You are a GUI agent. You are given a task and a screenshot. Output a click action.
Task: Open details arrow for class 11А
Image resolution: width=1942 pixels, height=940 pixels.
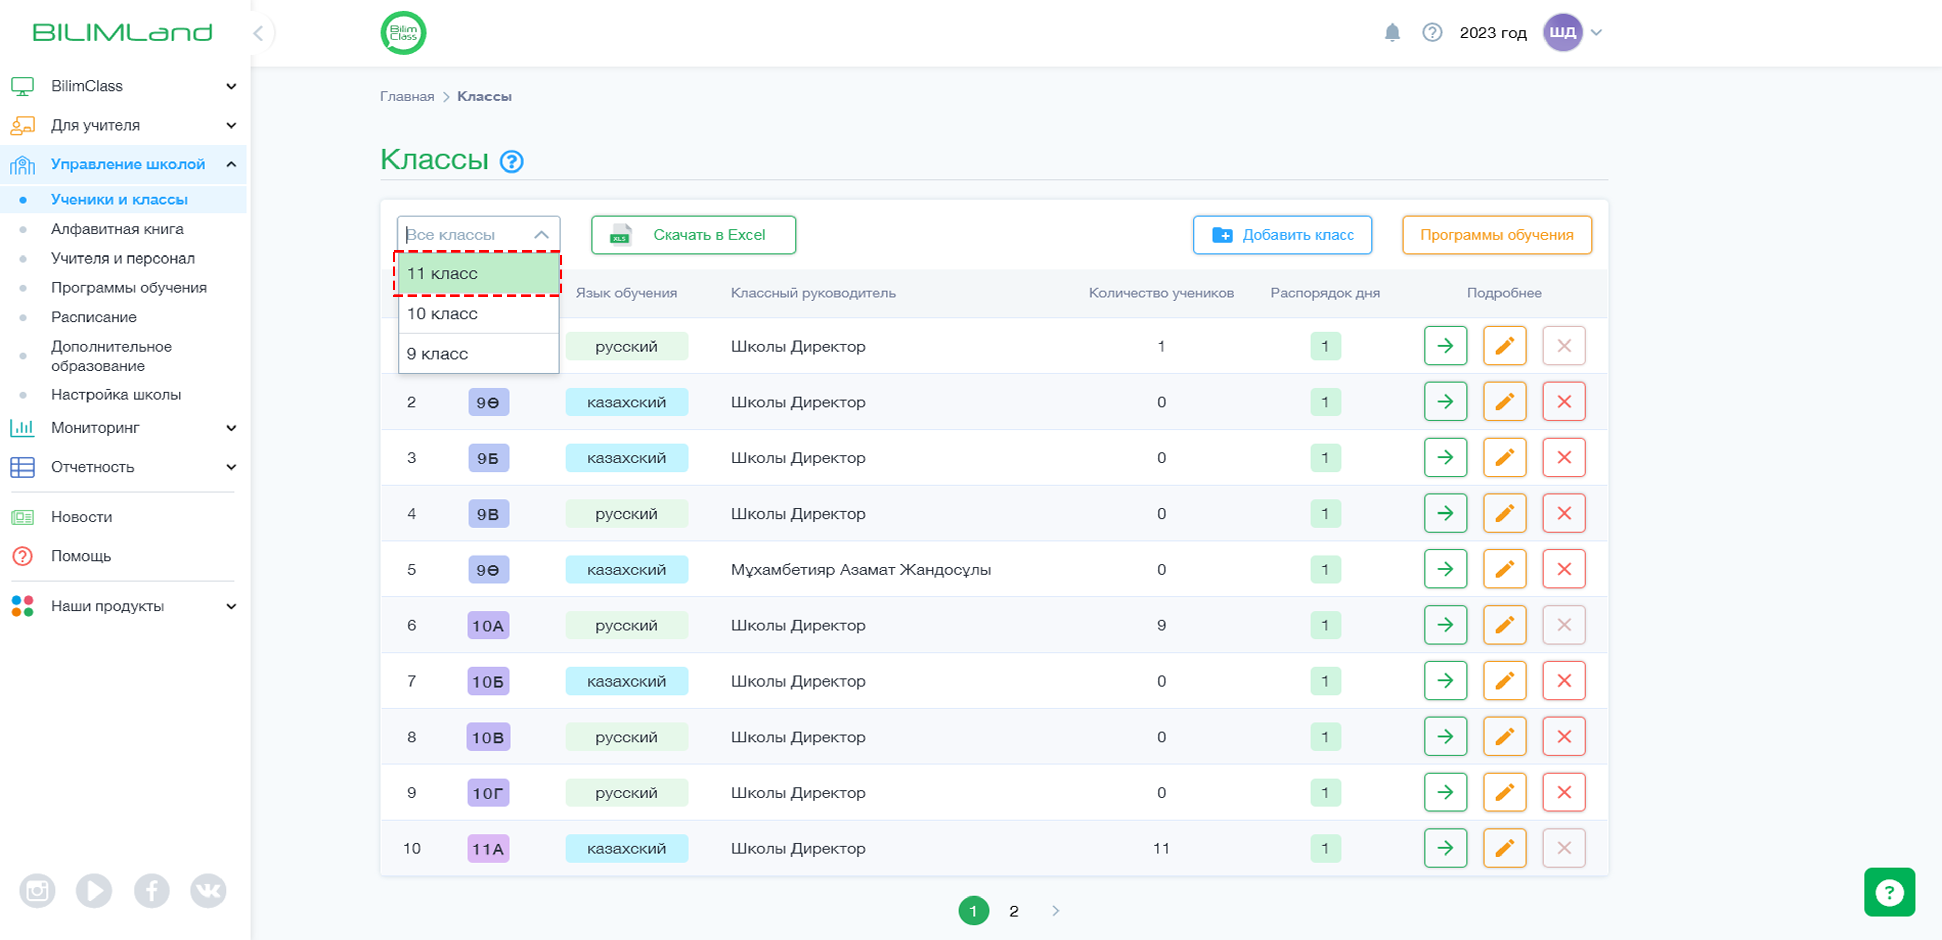point(1444,848)
